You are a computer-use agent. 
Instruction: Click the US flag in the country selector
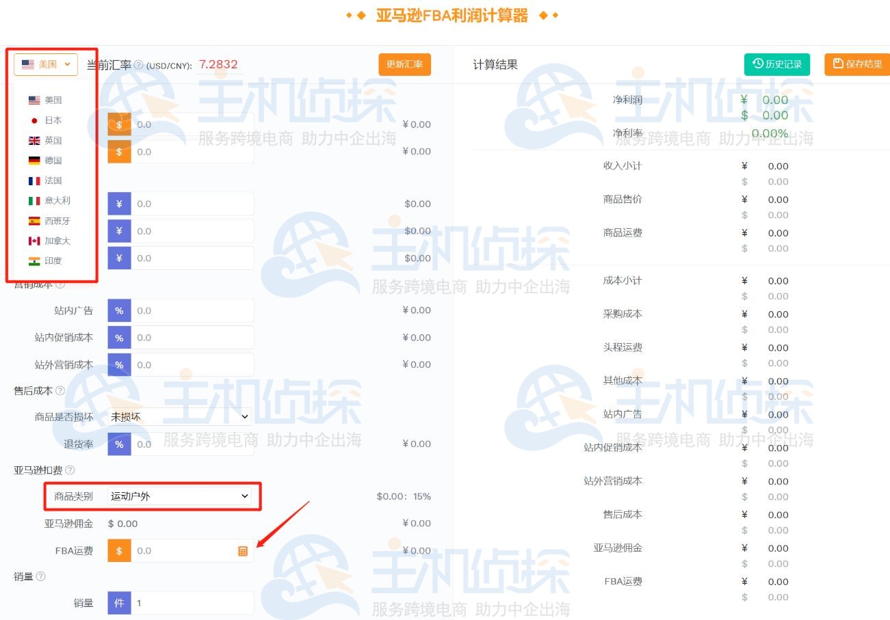click(27, 64)
